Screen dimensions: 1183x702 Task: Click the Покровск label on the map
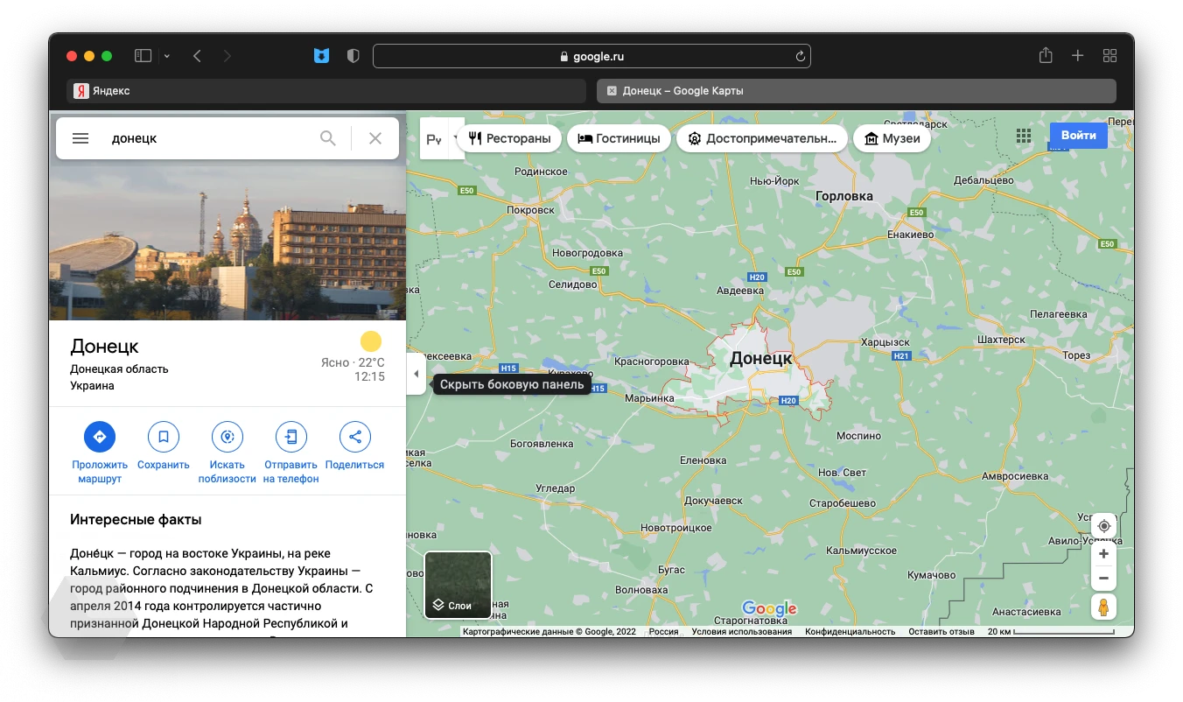click(531, 210)
